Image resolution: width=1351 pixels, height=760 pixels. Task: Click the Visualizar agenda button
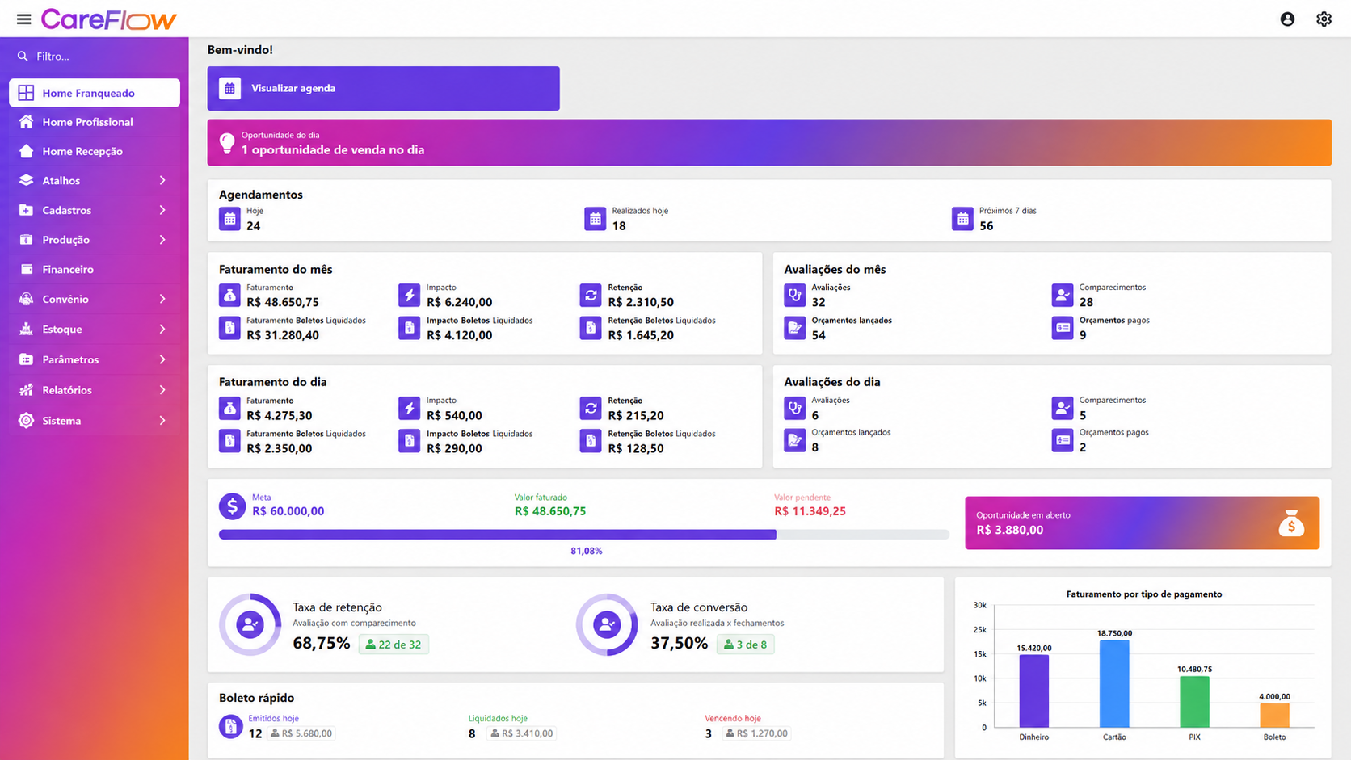point(383,88)
